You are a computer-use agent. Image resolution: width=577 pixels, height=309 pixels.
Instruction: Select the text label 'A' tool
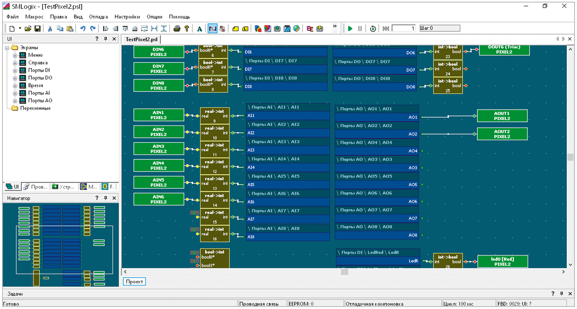(199, 29)
